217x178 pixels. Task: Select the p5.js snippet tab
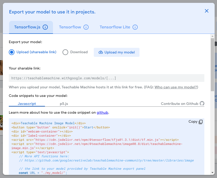click(x=64, y=104)
